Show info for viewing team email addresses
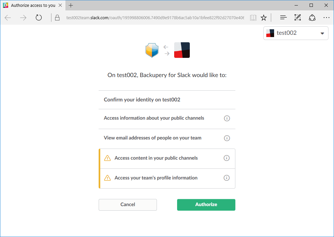Screen dimensions: 334x237 [x=227, y=138]
